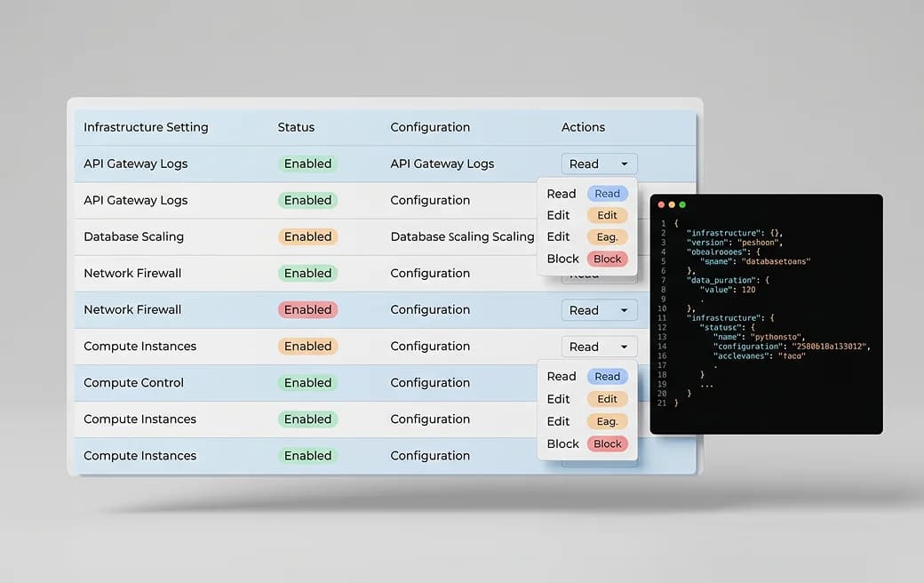
Task: Choose orange Edit badge in lower dropdown menu
Action: (x=607, y=399)
